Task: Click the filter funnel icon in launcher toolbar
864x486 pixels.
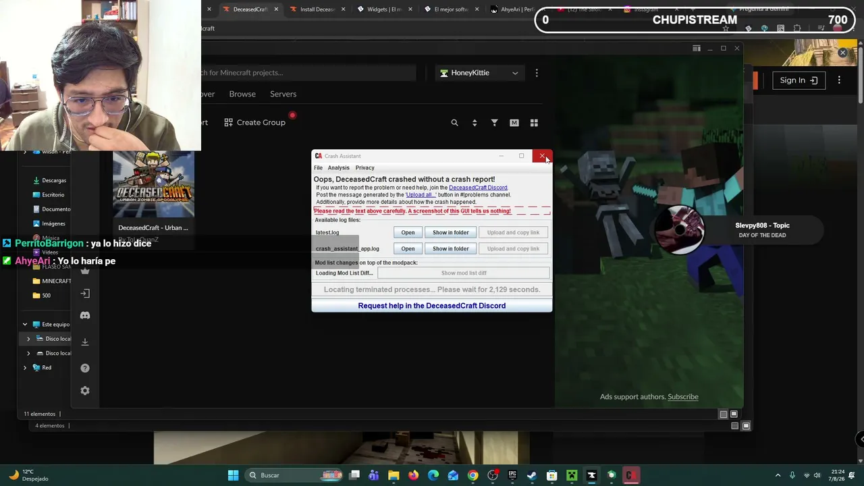Action: pos(494,123)
